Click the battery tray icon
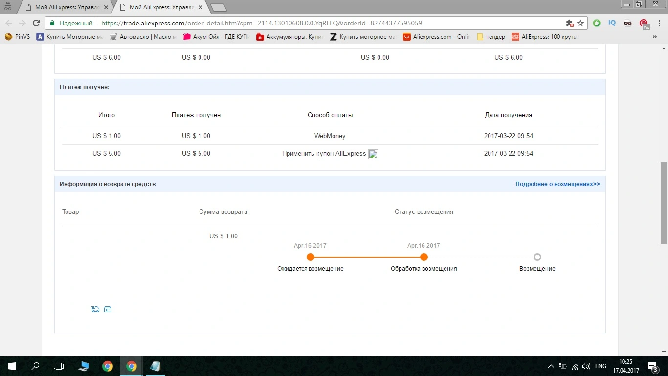668x376 pixels. [x=563, y=366]
